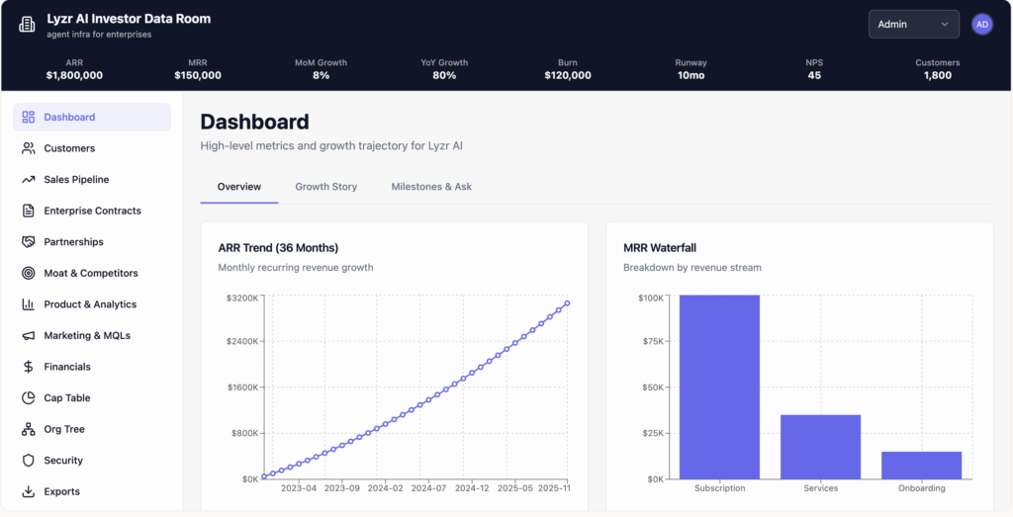Switch to the Milestones & Ask tab
This screenshot has width=1013, height=517.
431,187
